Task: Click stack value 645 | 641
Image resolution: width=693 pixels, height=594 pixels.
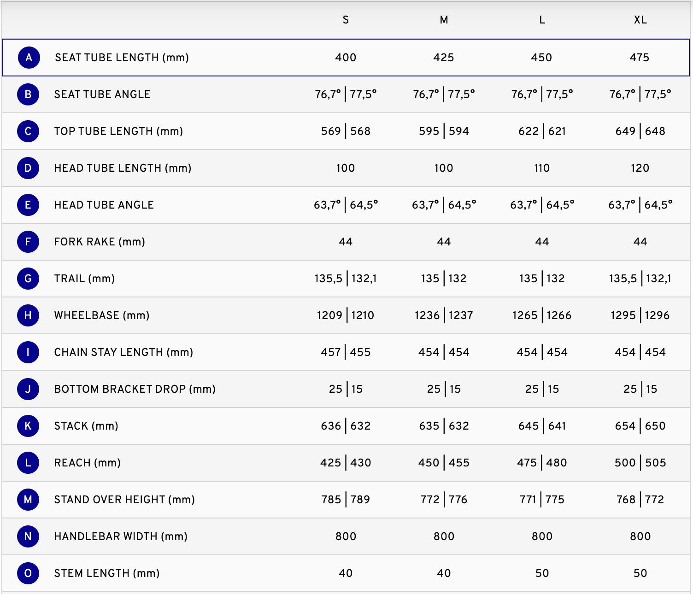Action: coord(542,426)
